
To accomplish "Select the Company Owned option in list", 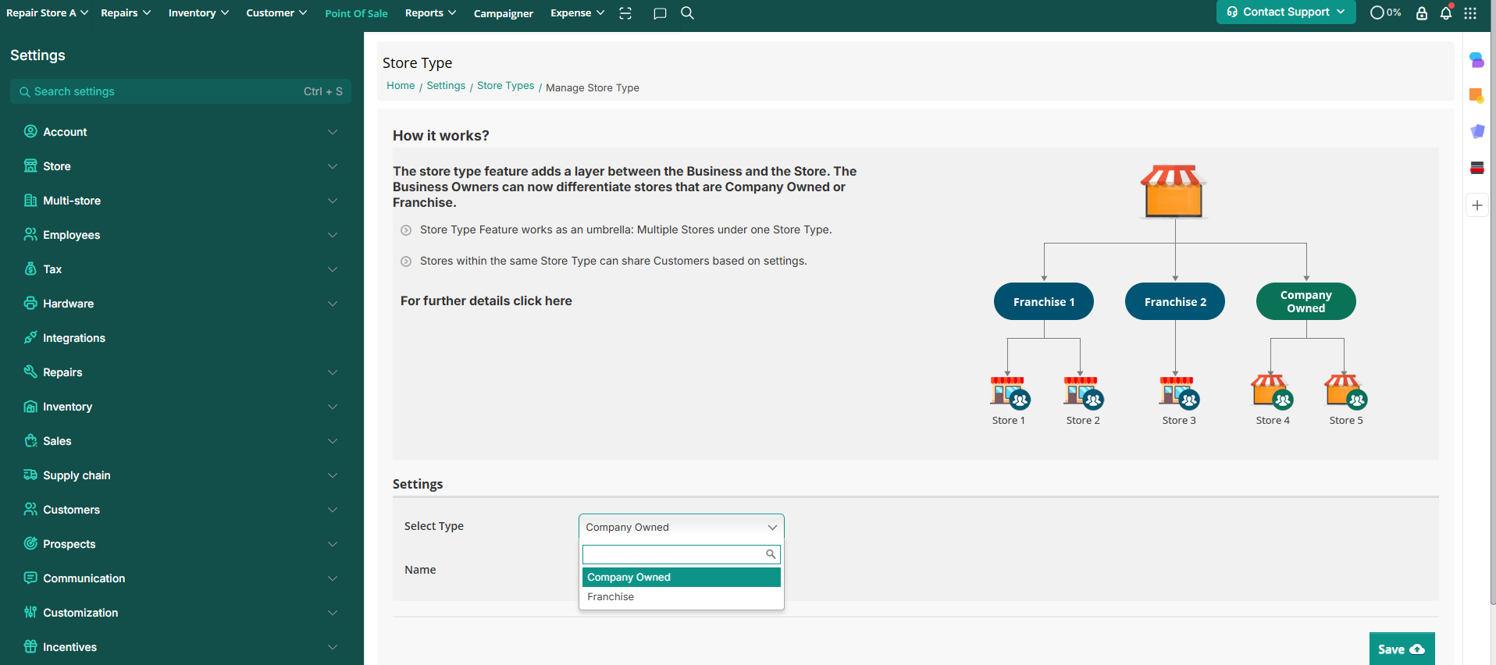I will click(629, 578).
